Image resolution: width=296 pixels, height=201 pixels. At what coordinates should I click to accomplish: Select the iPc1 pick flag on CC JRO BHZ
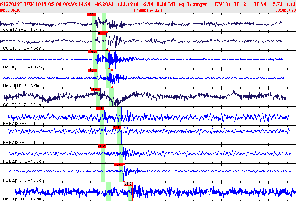point(95,90)
